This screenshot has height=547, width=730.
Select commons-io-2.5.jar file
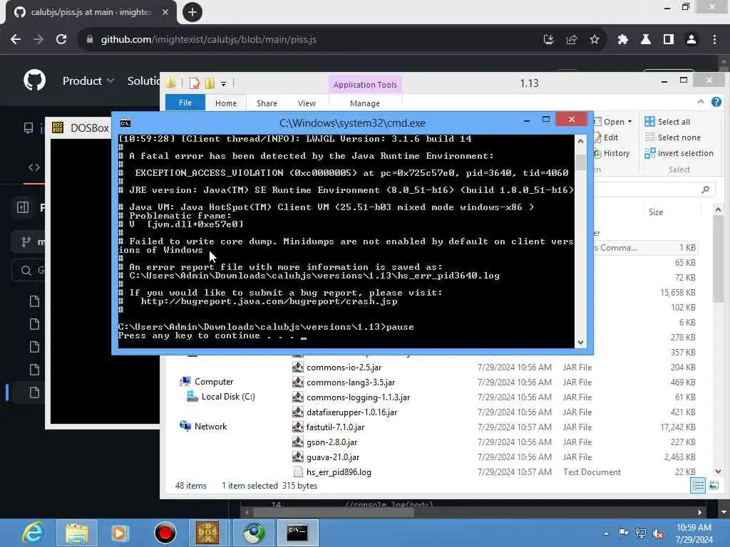click(344, 368)
